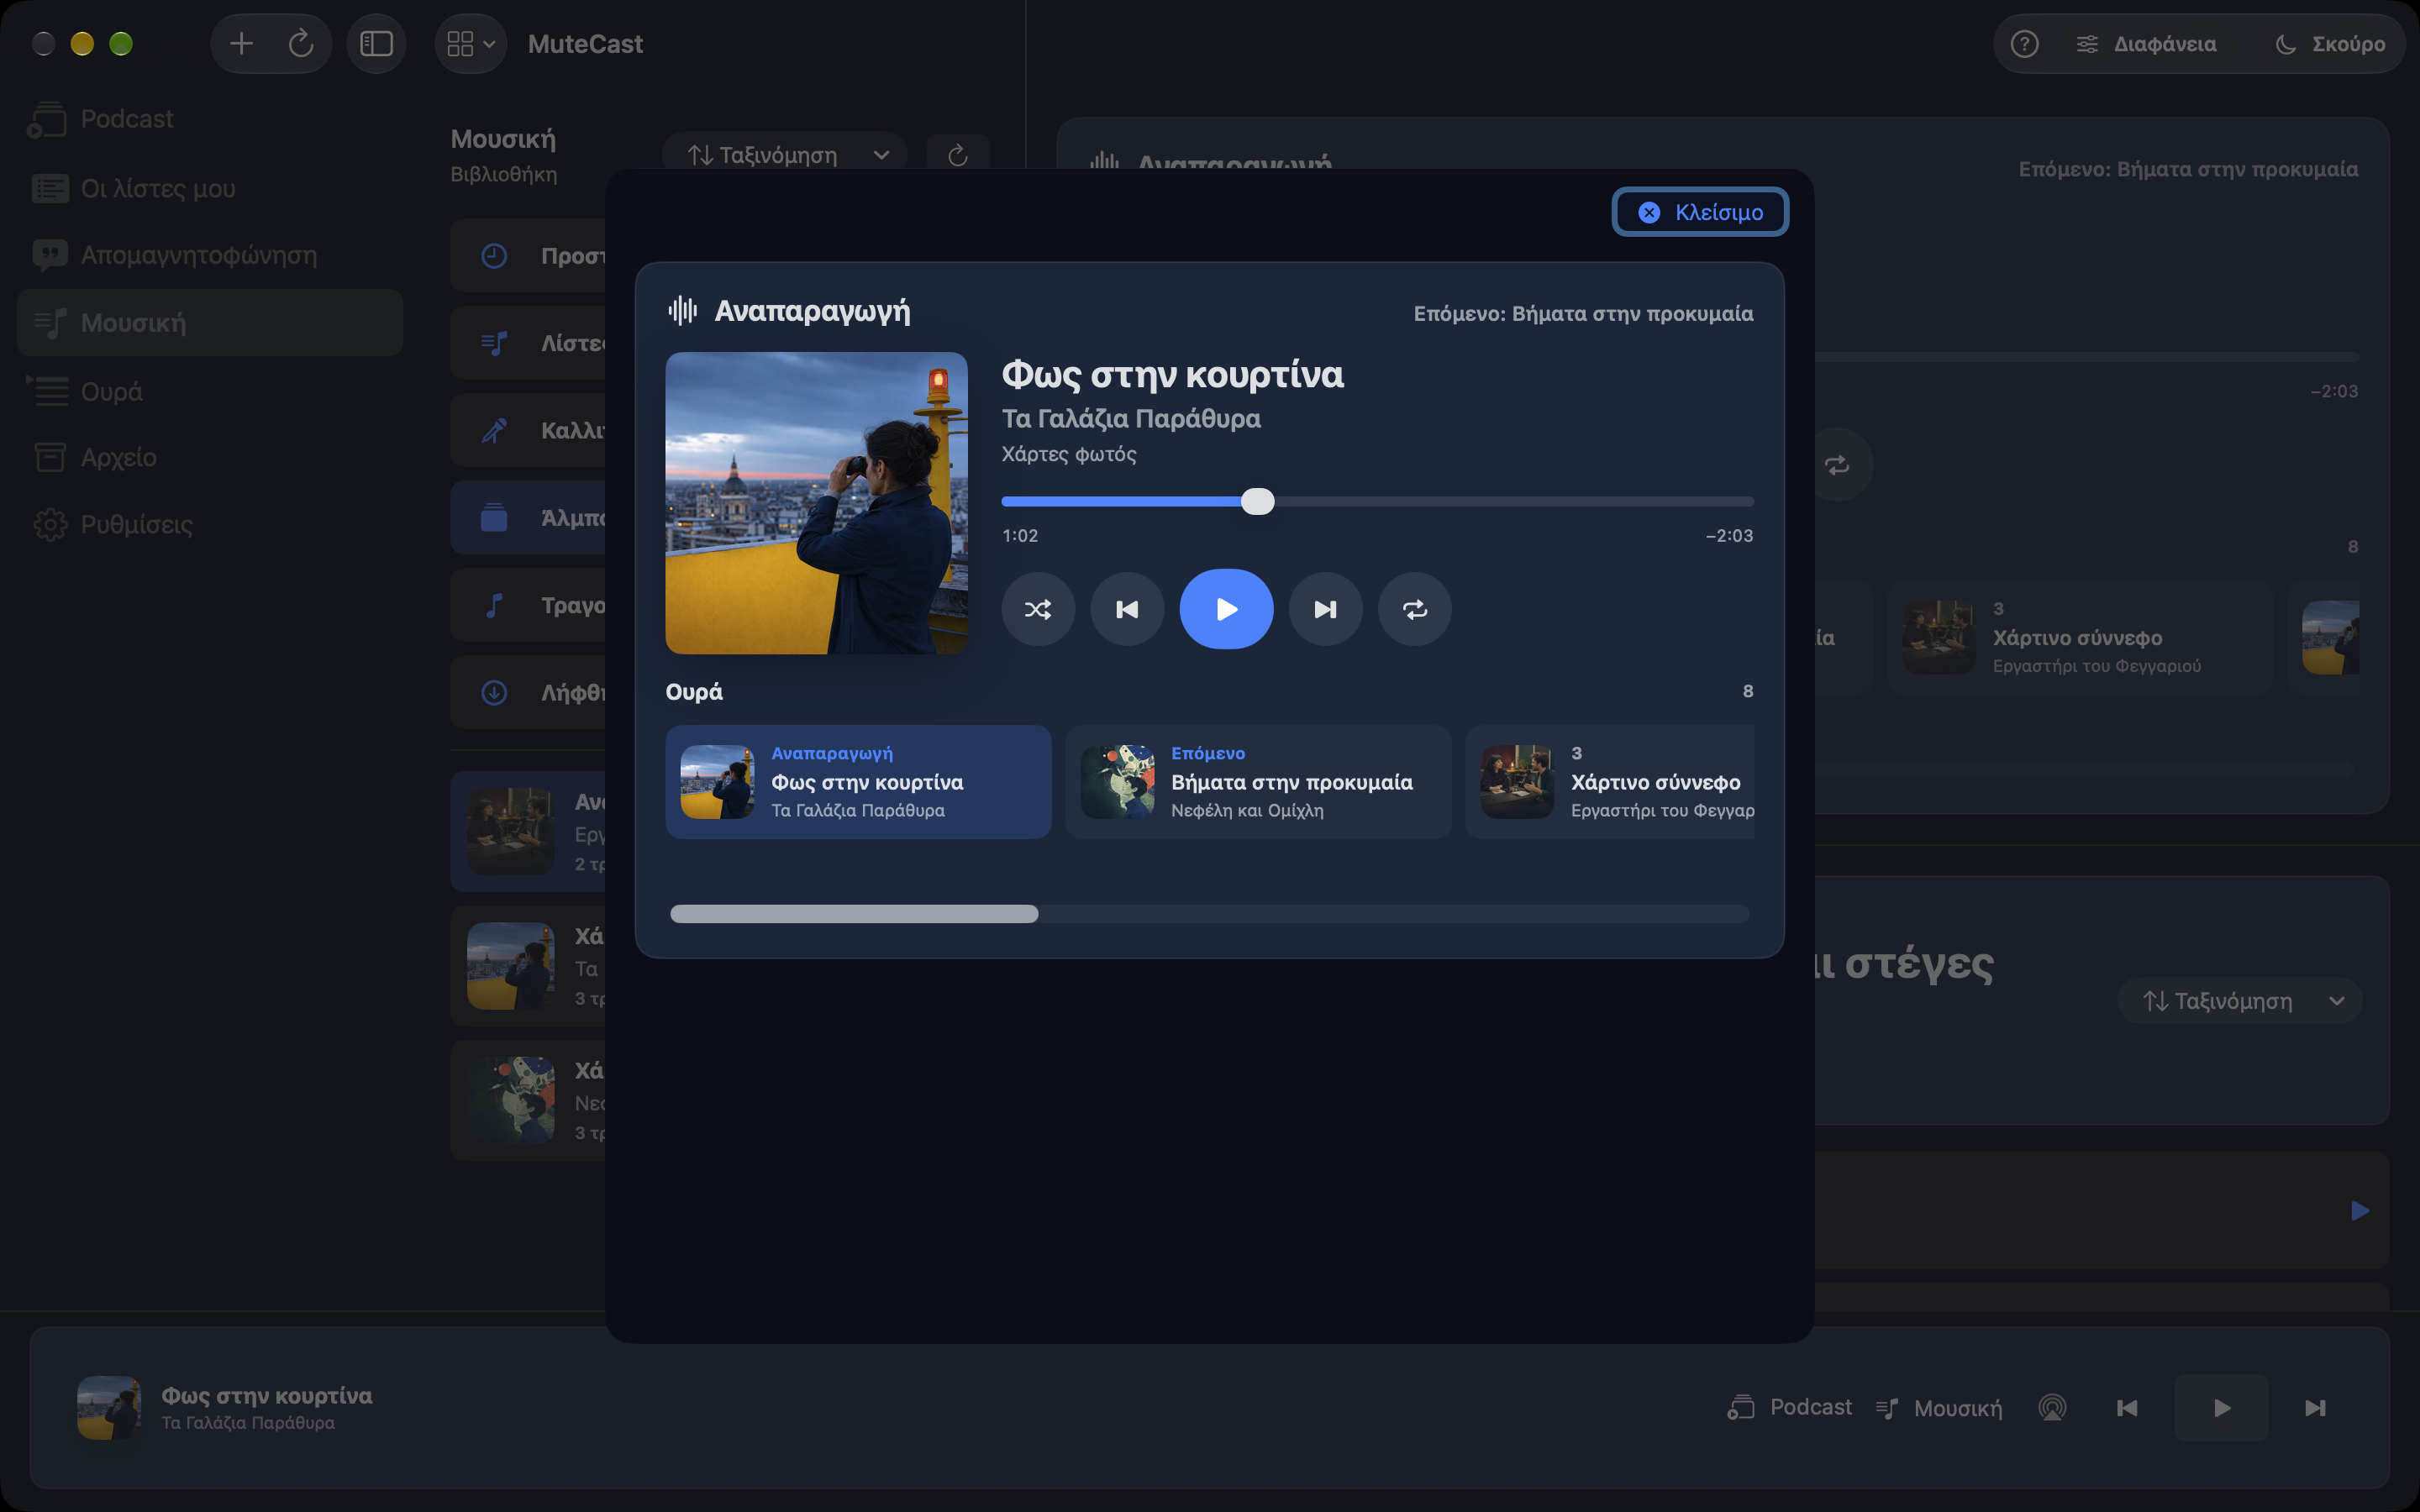Click the horizontal queue scrollbar in the dialog
2420x1512 pixels.
tap(854, 913)
